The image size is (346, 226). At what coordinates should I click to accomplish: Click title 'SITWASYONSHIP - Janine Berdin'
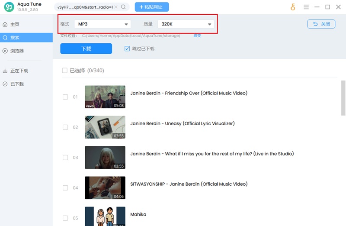click(165, 184)
